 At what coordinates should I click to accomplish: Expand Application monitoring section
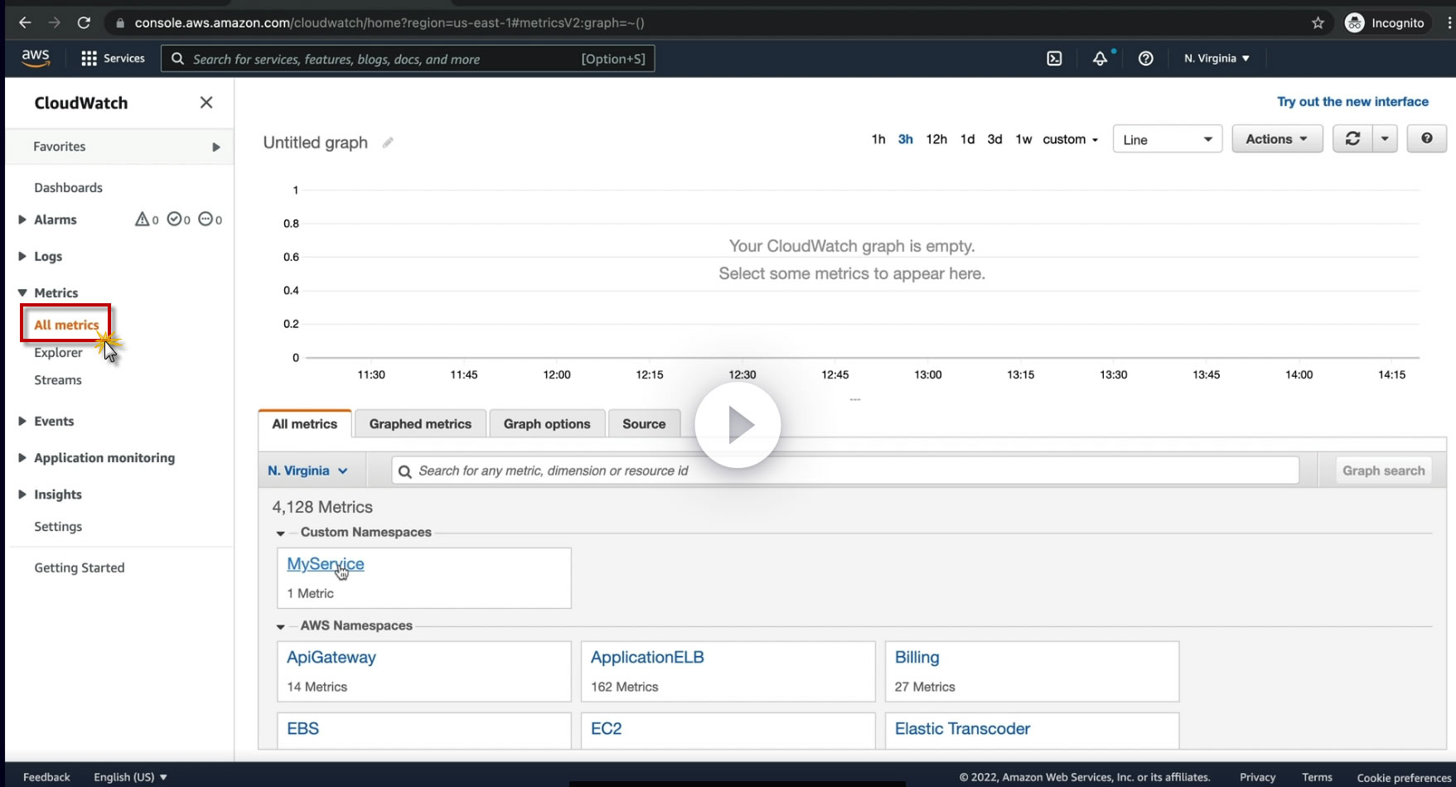[x=22, y=457]
